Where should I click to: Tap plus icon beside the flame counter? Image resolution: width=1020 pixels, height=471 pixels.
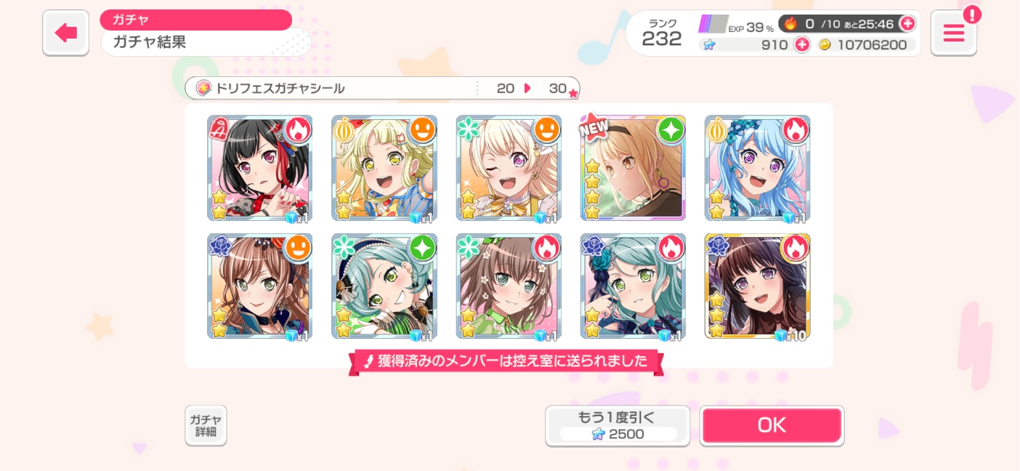tap(907, 23)
